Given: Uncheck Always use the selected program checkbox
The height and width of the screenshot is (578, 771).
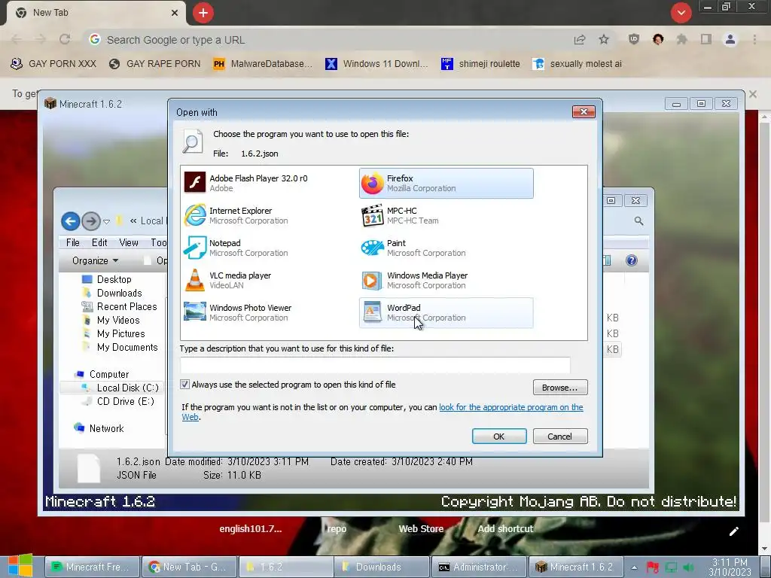Looking at the screenshot, I should click(x=185, y=385).
